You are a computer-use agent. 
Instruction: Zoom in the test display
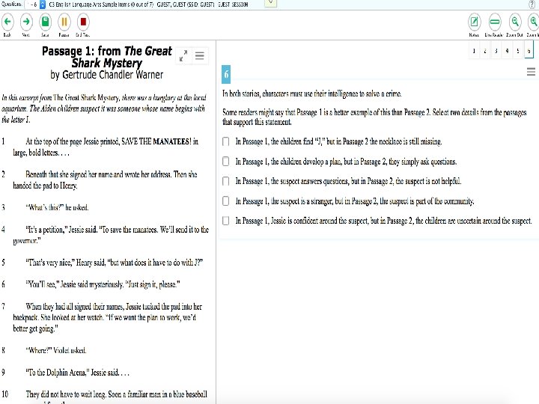533,22
